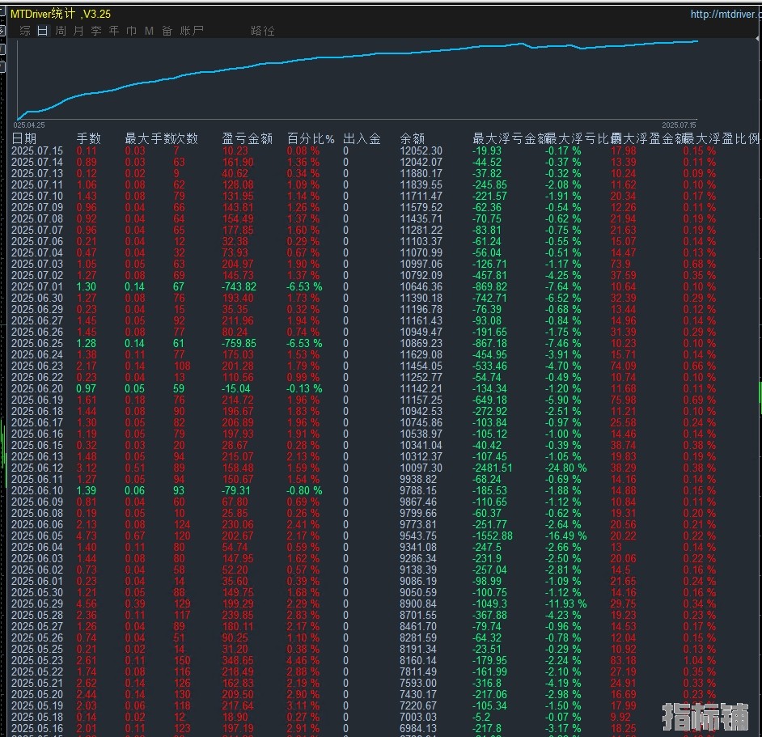This screenshot has height=737, width=762.
Task: Switch to the 综 summary tab
Action: (x=25, y=31)
